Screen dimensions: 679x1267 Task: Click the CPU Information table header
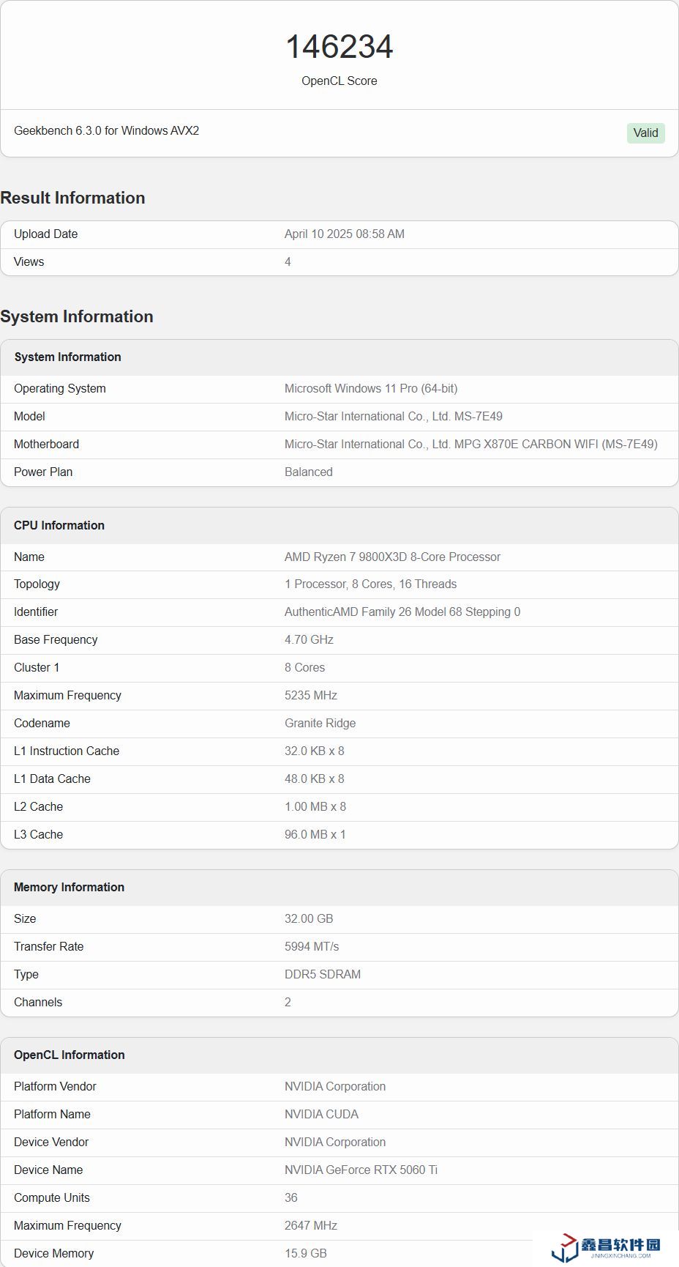59,525
